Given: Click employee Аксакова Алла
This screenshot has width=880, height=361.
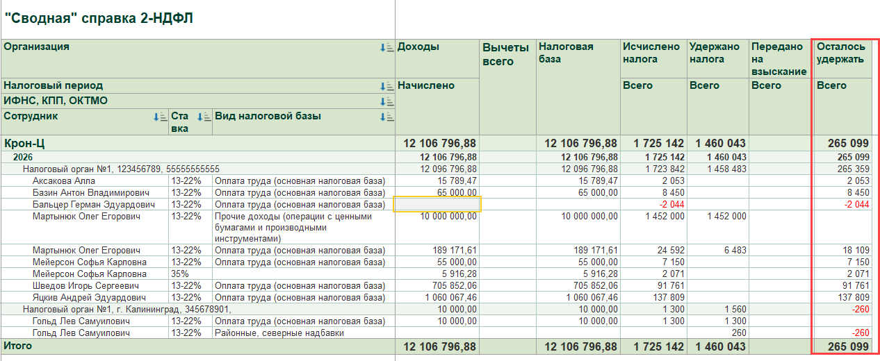Looking at the screenshot, I should tap(63, 180).
